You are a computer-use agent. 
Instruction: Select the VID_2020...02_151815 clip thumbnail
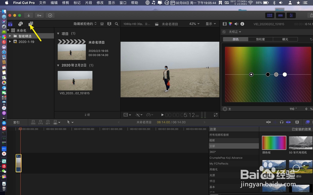74,80
